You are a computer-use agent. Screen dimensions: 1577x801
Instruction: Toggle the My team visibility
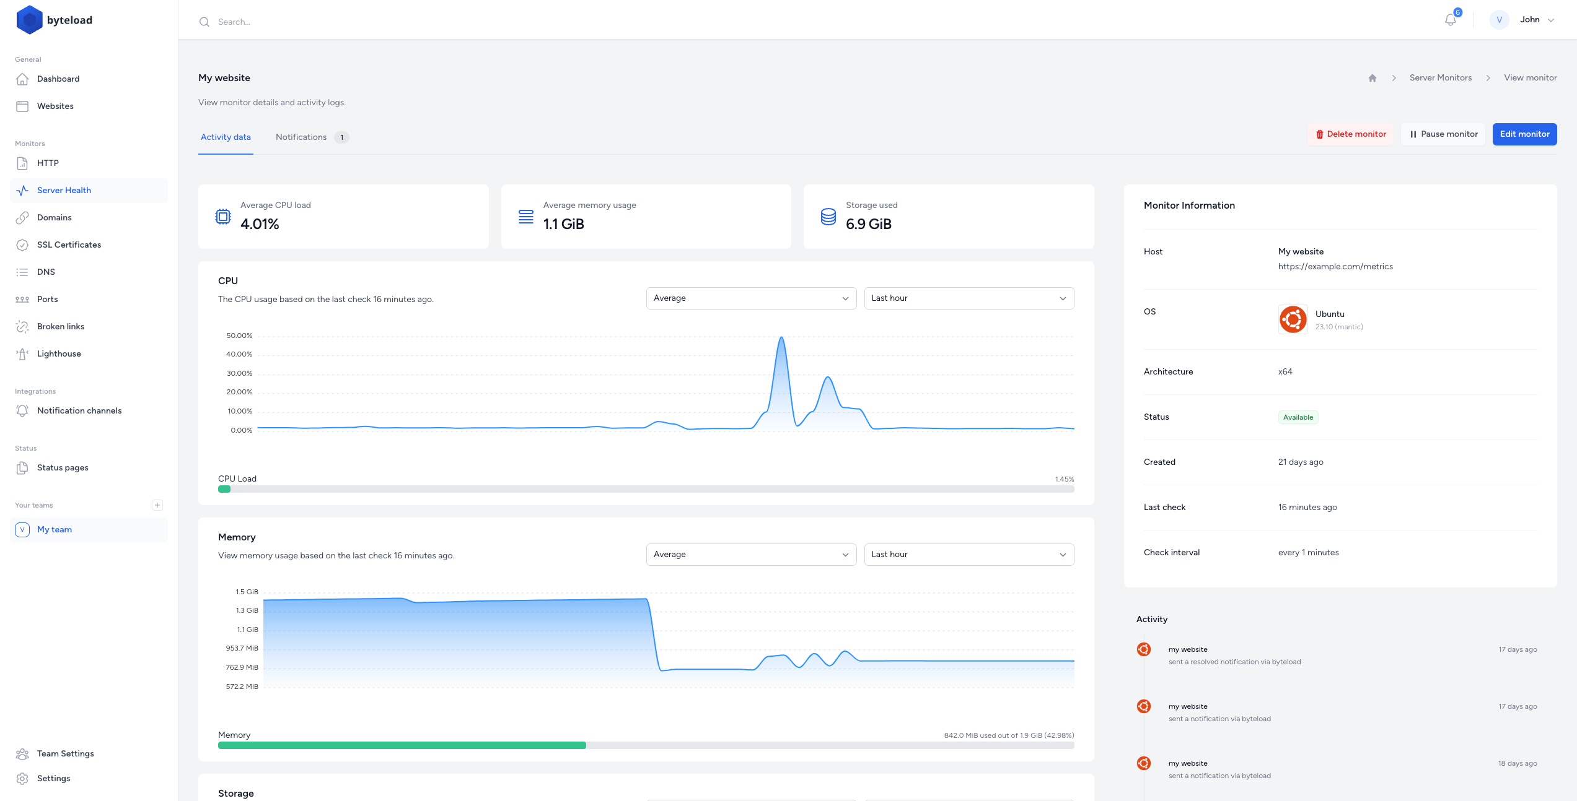[x=22, y=529]
